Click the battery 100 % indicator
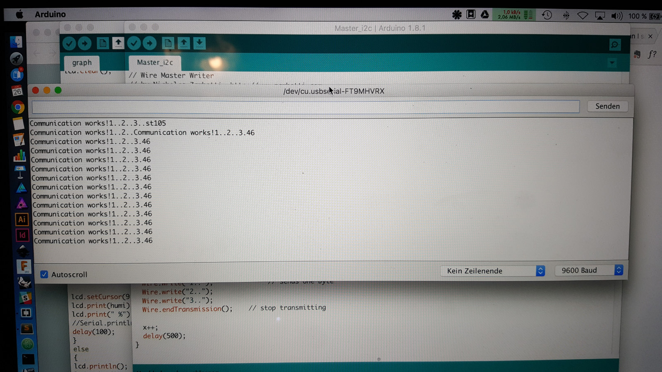Image resolution: width=662 pixels, height=372 pixels. click(x=644, y=17)
